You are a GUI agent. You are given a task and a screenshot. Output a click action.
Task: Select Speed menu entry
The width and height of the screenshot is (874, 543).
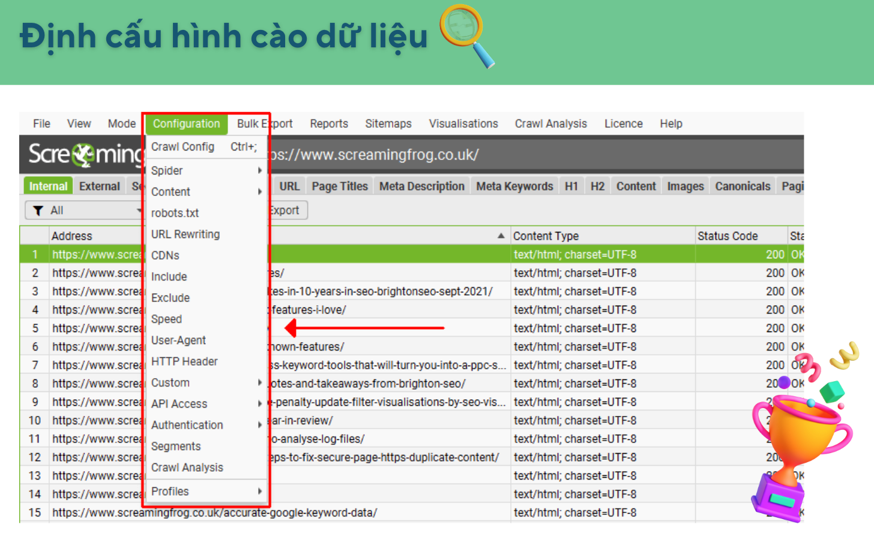[205, 319]
